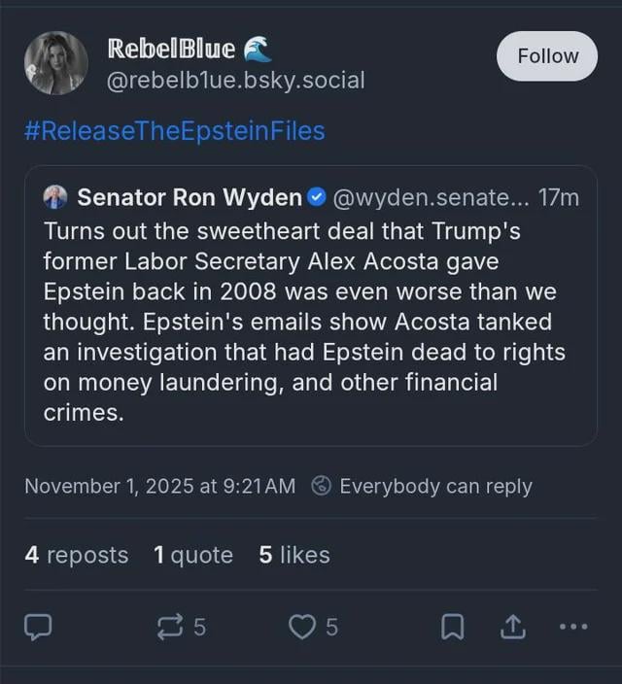This screenshot has height=684, width=622.
Task: View the 5 likes list
Action: click(294, 555)
